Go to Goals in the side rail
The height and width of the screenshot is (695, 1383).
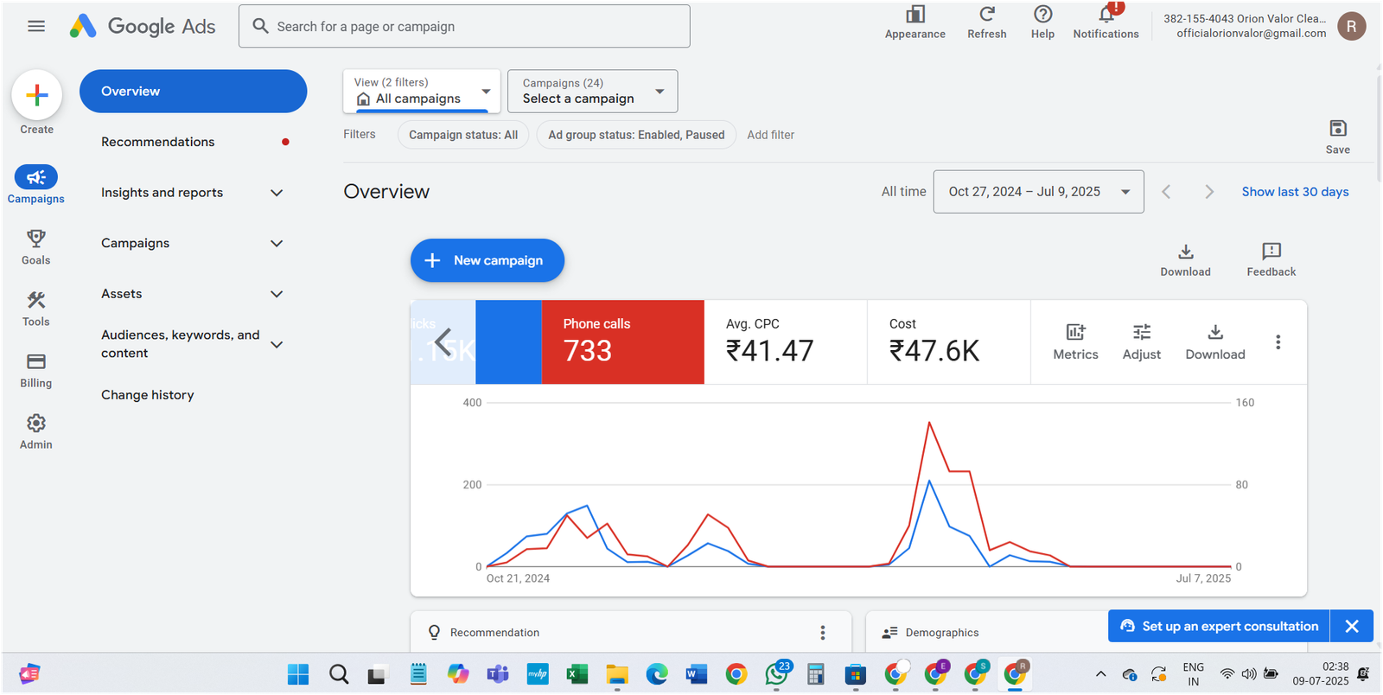(x=36, y=247)
